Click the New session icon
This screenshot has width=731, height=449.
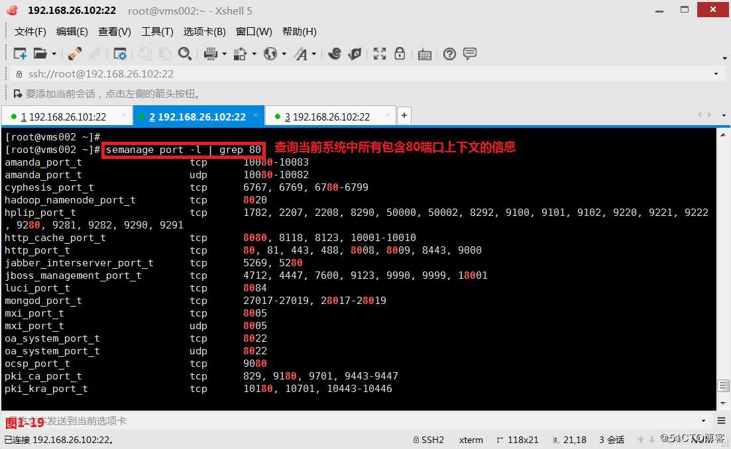[20, 54]
